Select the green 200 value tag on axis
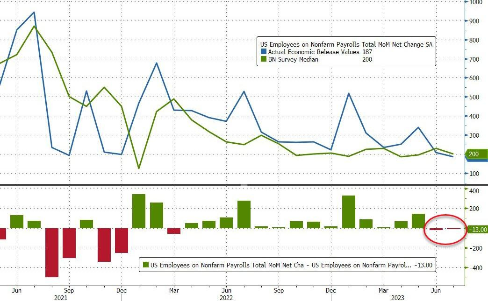Screen dimensions: 488x301 (477, 154)
